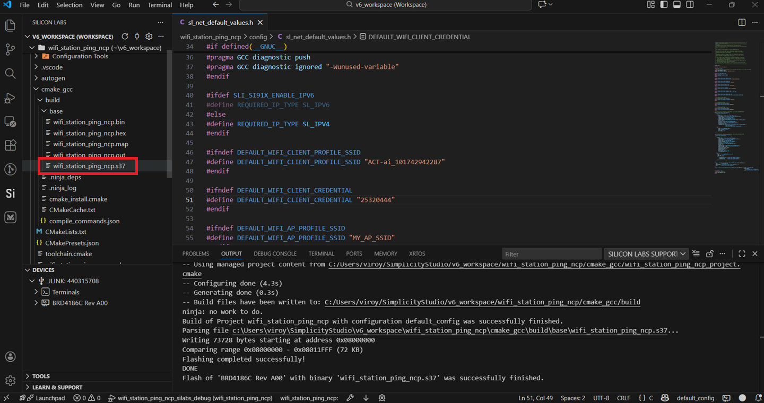Open the Silicon Labs Support output channel dropdown
Screen dimensions: 764x403
[x=646, y=254]
